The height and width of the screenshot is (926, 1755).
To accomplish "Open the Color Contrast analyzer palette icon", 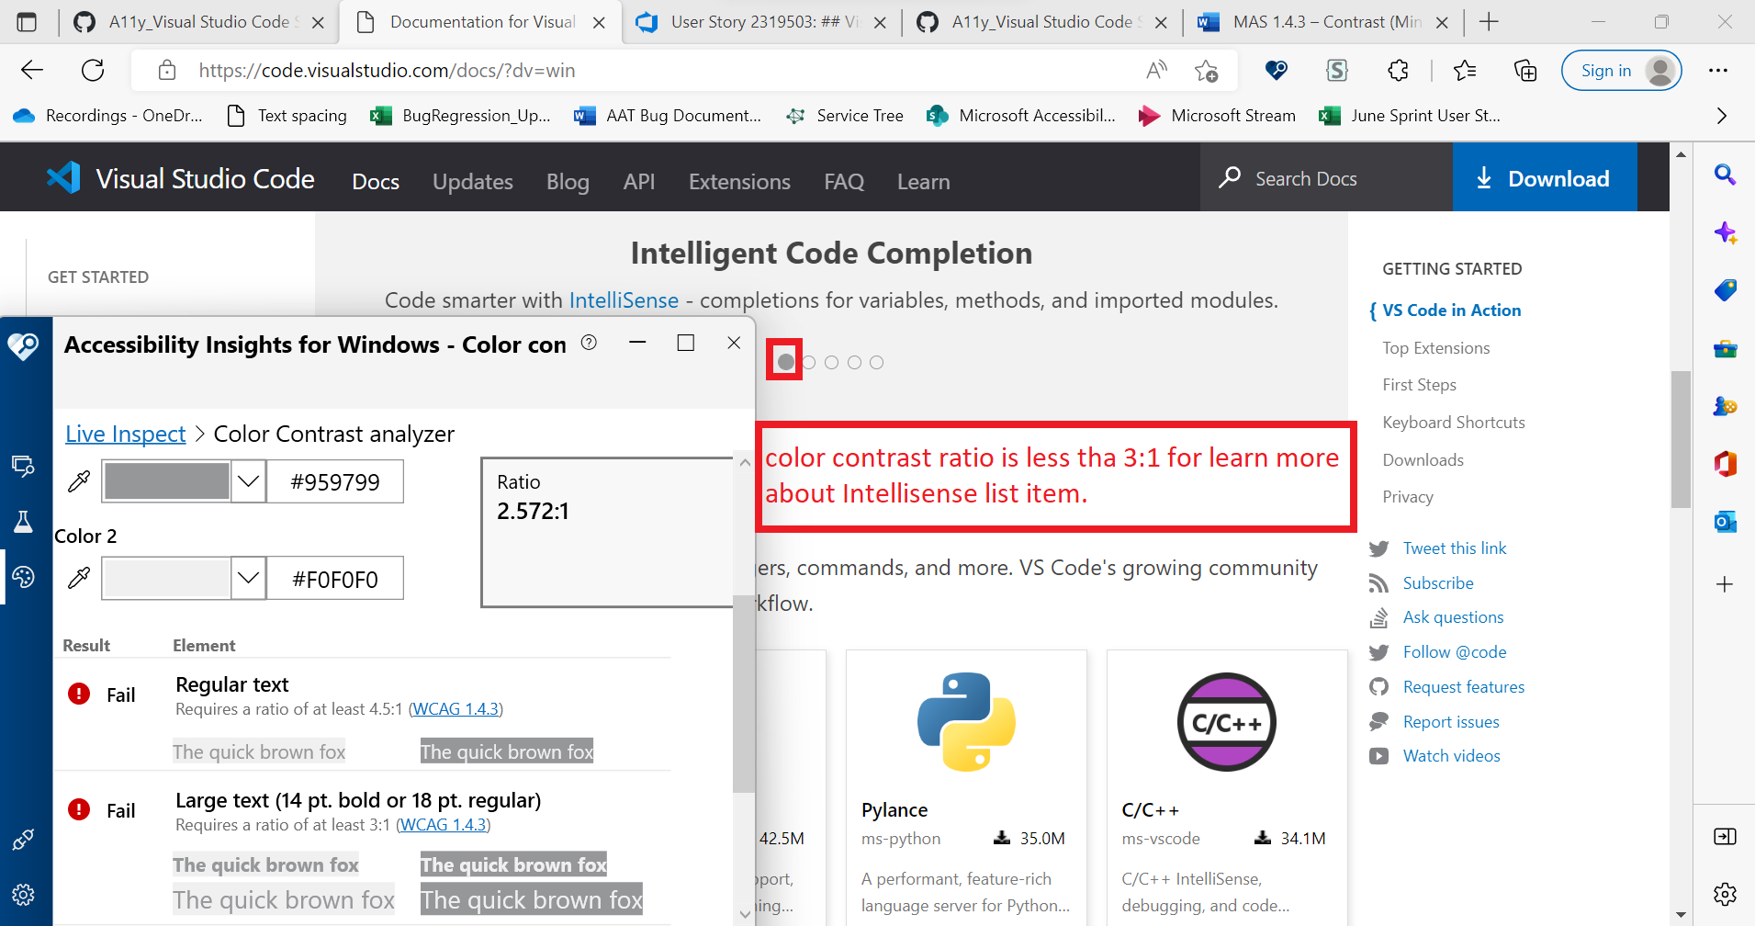I will [25, 576].
